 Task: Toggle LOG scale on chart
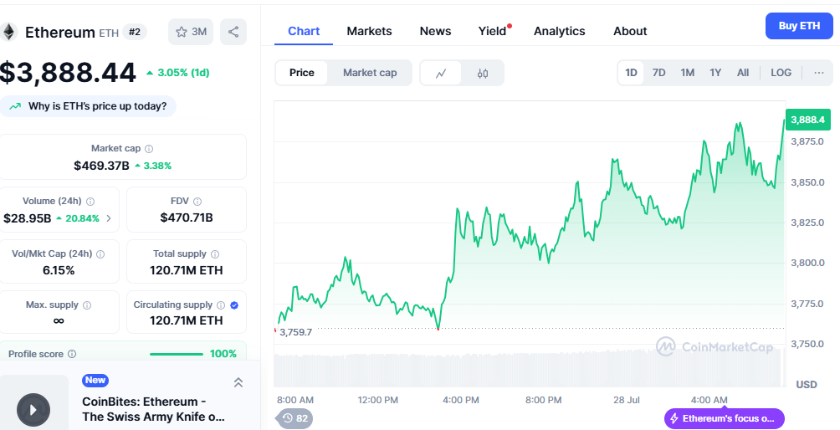(x=781, y=73)
